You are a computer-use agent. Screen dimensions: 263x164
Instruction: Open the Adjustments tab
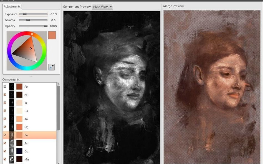click(x=12, y=7)
